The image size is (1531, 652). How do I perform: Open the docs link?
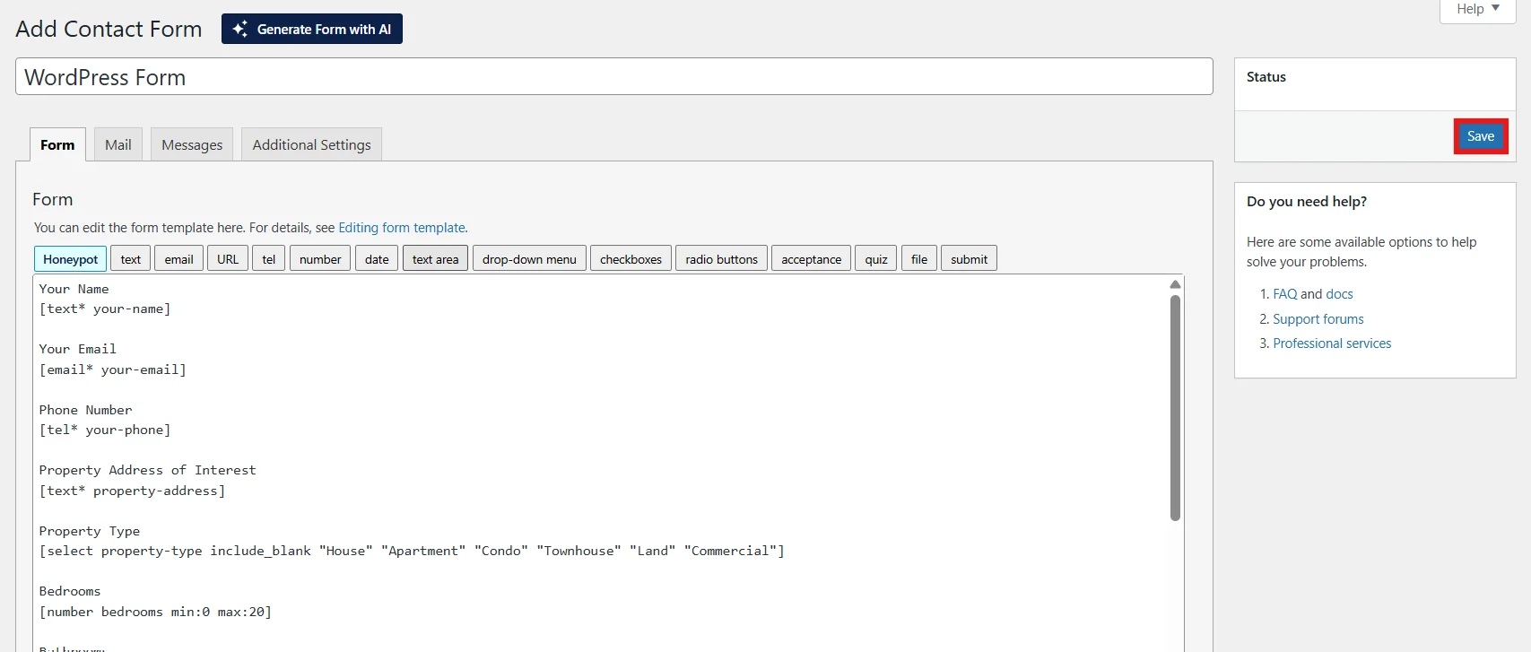click(1339, 294)
